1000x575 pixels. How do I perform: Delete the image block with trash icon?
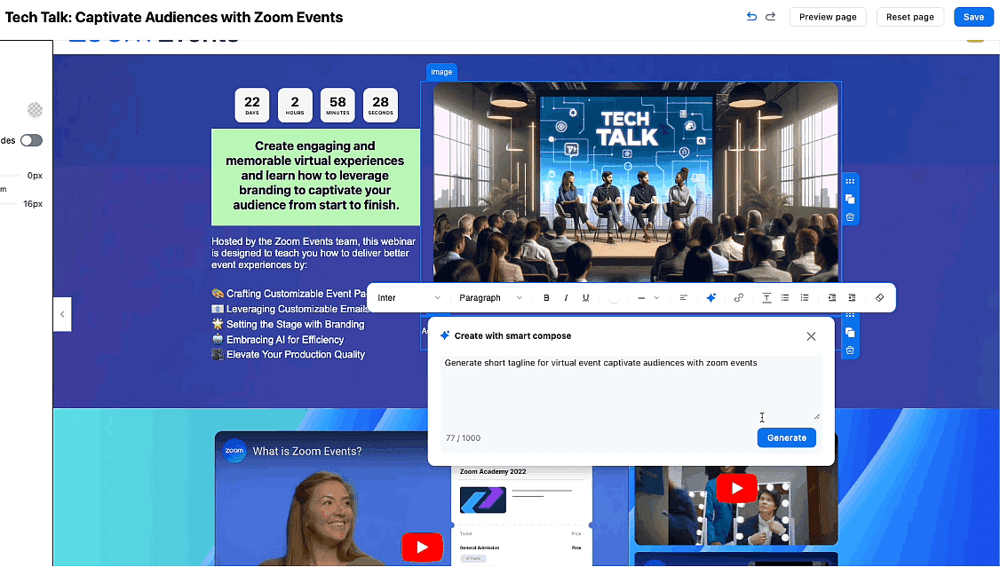[850, 217]
